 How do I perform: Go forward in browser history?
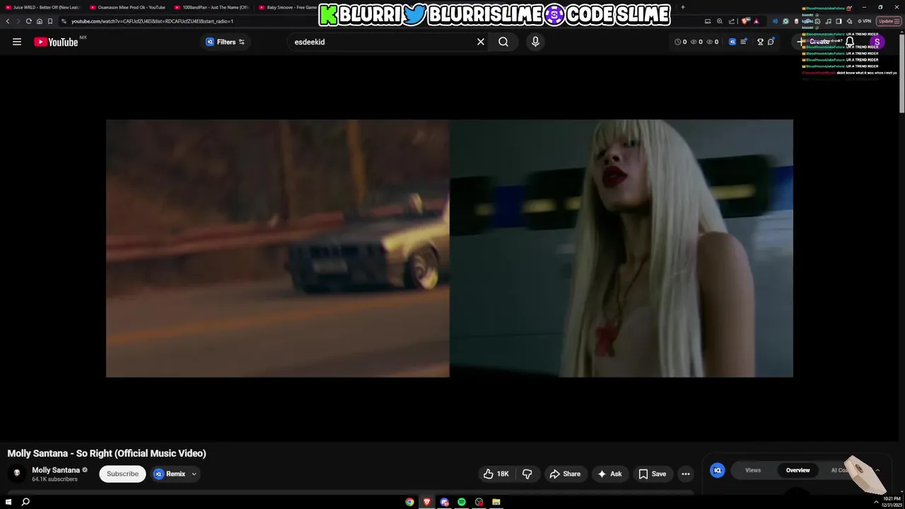coord(18,21)
